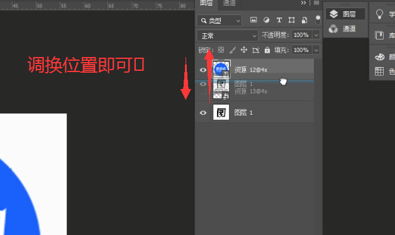The height and width of the screenshot is (235, 395).
Task: Open the 正常 blend mode dropdown
Action: pyautogui.click(x=228, y=36)
